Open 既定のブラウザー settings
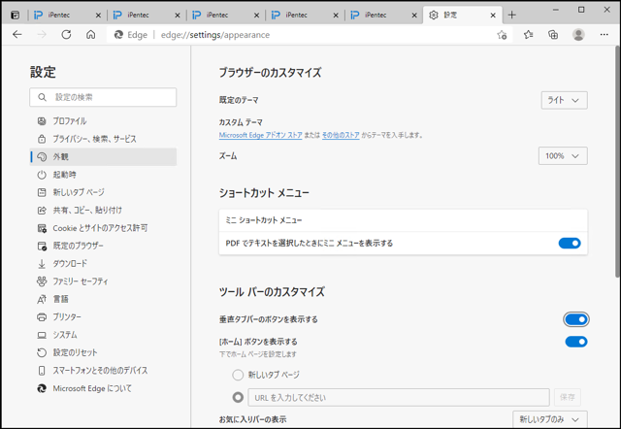Image resolution: width=621 pixels, height=429 pixels. pyautogui.click(x=103, y=246)
